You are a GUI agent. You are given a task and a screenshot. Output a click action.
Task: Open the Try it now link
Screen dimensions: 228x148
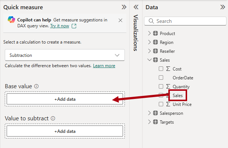60,26
